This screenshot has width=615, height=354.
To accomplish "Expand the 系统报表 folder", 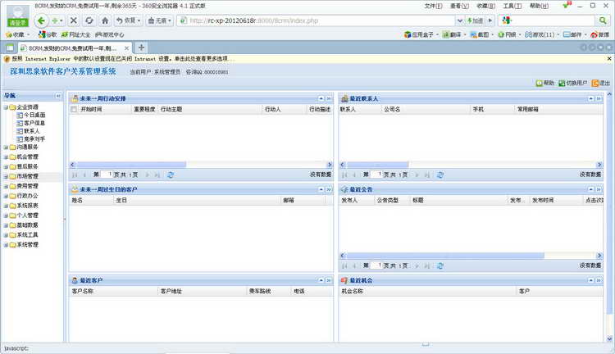I will click(6, 206).
